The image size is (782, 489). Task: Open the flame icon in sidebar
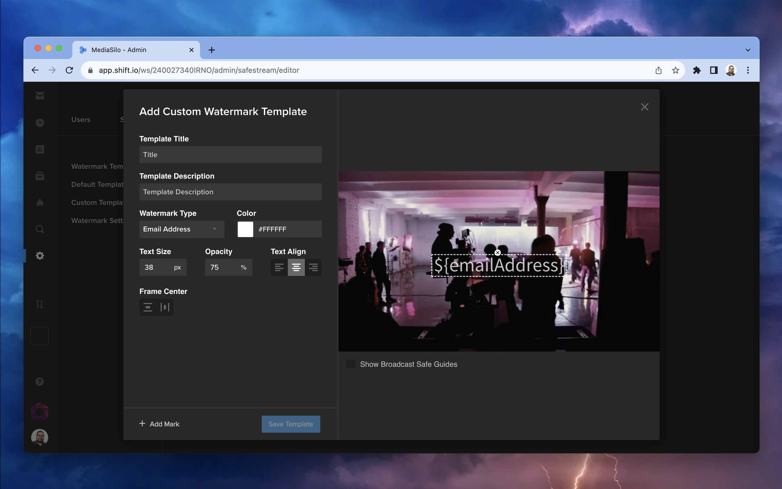pyautogui.click(x=40, y=203)
